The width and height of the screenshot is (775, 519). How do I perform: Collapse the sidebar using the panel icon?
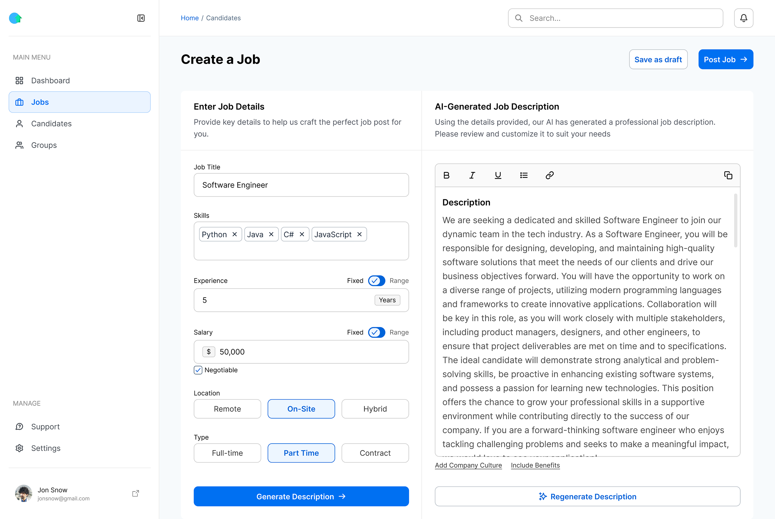click(x=141, y=18)
